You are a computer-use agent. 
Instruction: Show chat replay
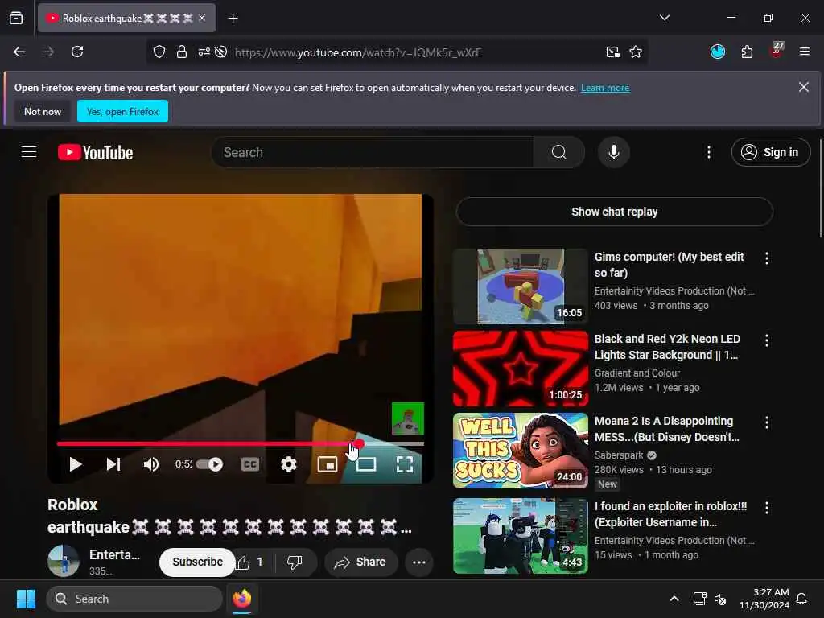(614, 212)
